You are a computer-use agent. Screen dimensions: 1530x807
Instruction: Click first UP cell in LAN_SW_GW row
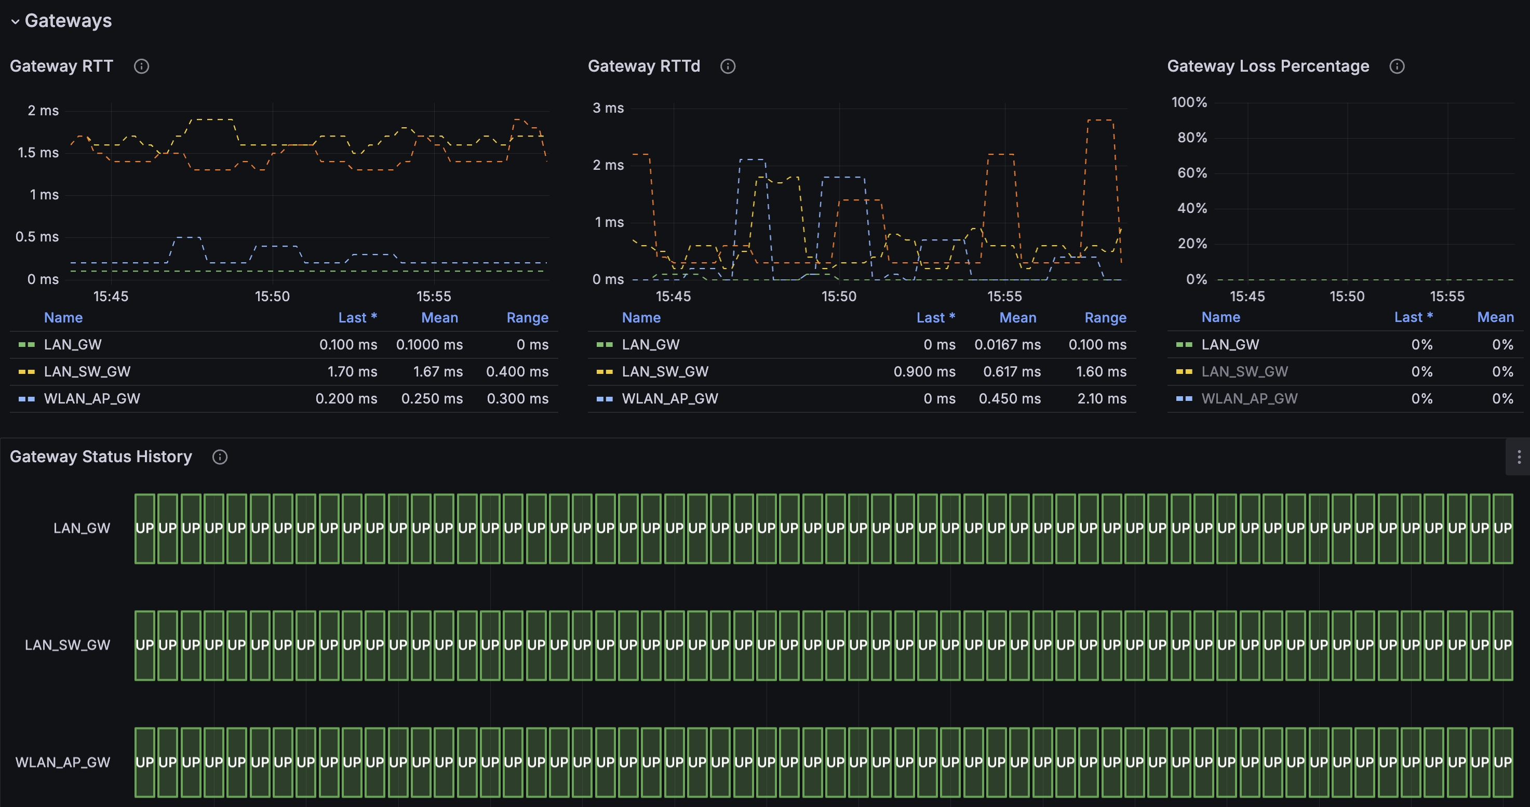coord(144,645)
